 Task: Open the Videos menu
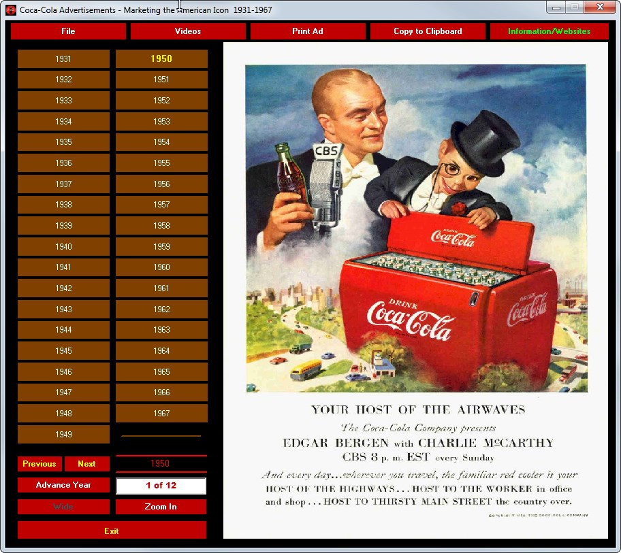pyautogui.click(x=187, y=31)
